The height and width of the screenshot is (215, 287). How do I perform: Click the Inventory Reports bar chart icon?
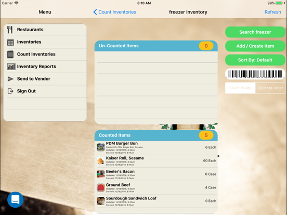point(11,66)
